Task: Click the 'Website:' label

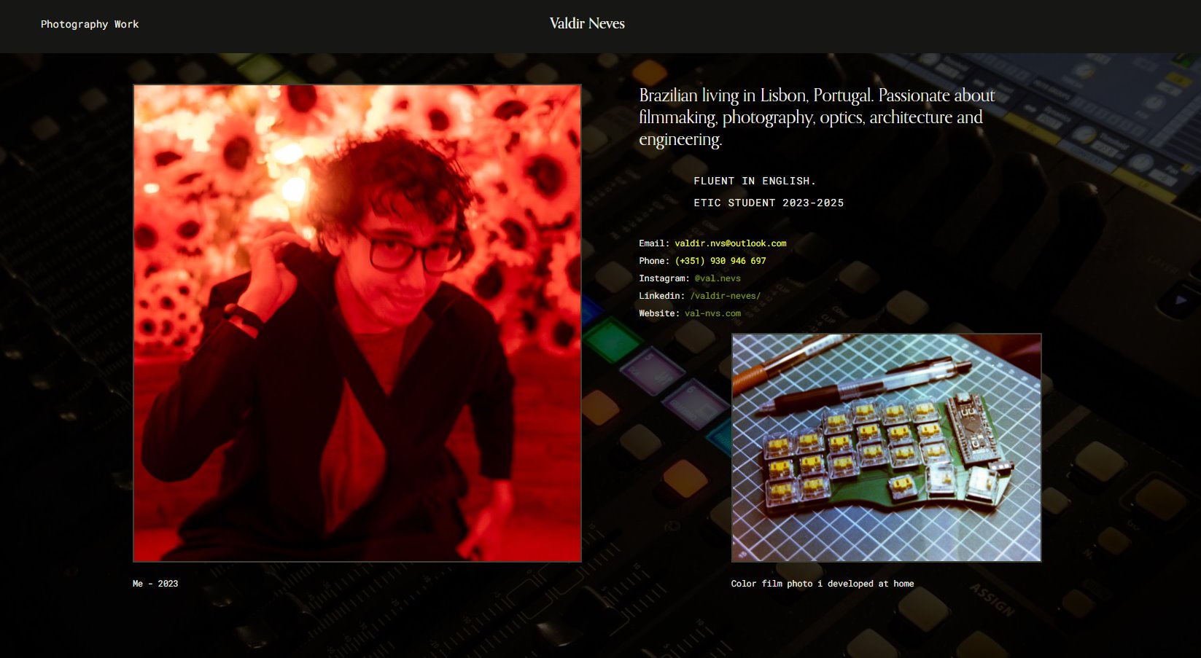Action: [x=658, y=313]
